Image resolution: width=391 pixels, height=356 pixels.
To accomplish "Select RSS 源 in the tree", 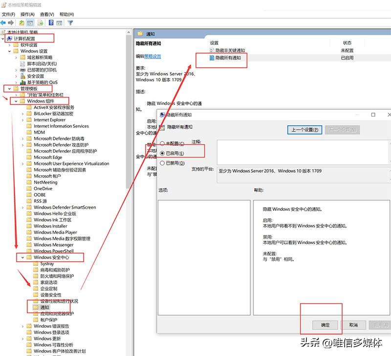I will tap(41, 201).
